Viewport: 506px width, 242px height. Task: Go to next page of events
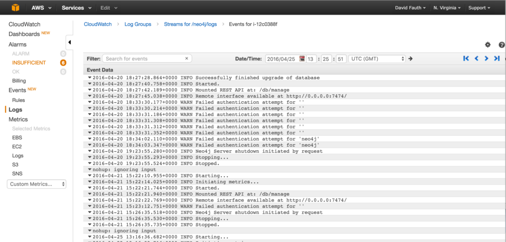coord(487,58)
